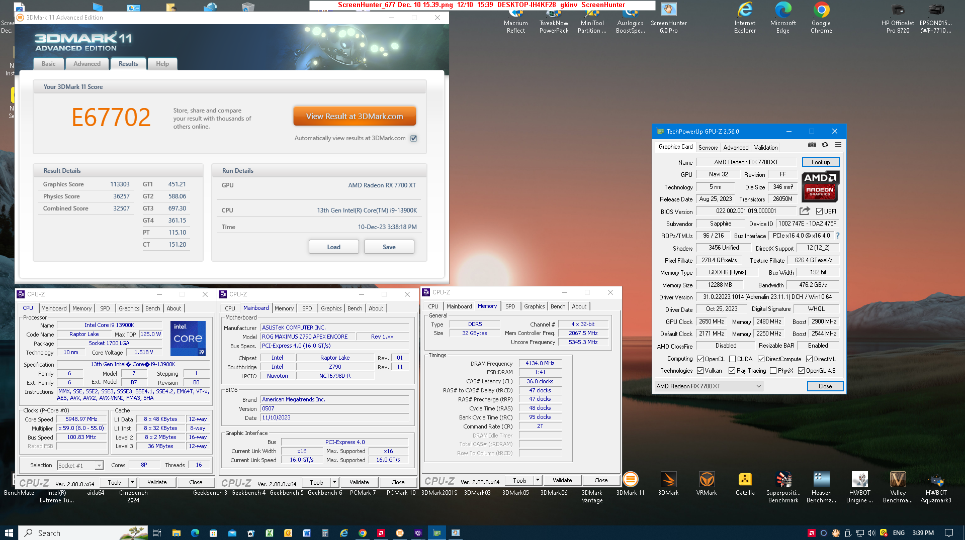The height and width of the screenshot is (540, 965).
Task: Click Validate in the CPU-Z Memory window
Action: pos(562,480)
